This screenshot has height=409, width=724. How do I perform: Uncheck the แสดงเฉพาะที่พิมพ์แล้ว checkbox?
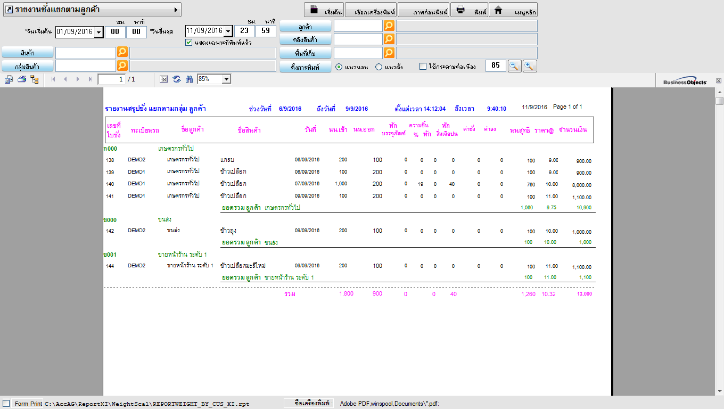(189, 43)
